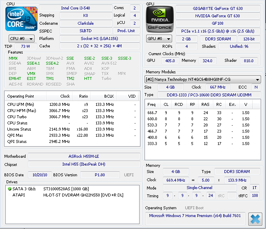266x229 pixels.
Task: Click the Intel H55 (IbexPeak DH) chipset field
Action: pyautogui.click(x=84, y=164)
